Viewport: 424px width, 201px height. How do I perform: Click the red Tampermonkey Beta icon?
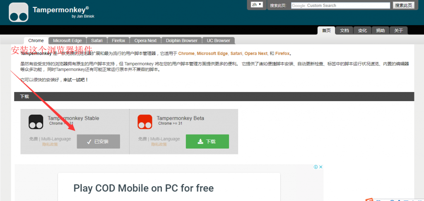145,122
